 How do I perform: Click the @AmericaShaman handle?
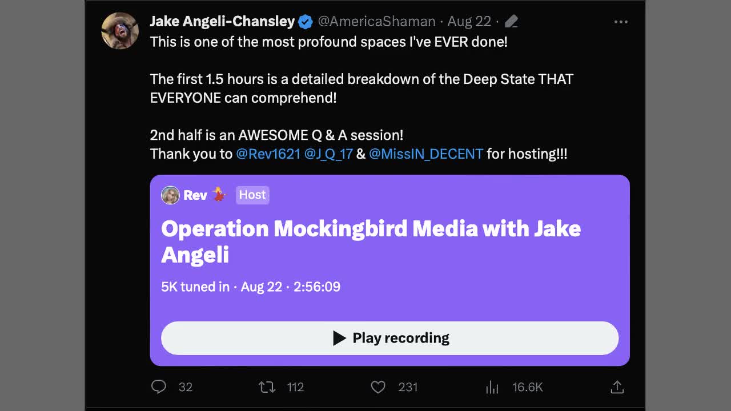[x=376, y=22]
